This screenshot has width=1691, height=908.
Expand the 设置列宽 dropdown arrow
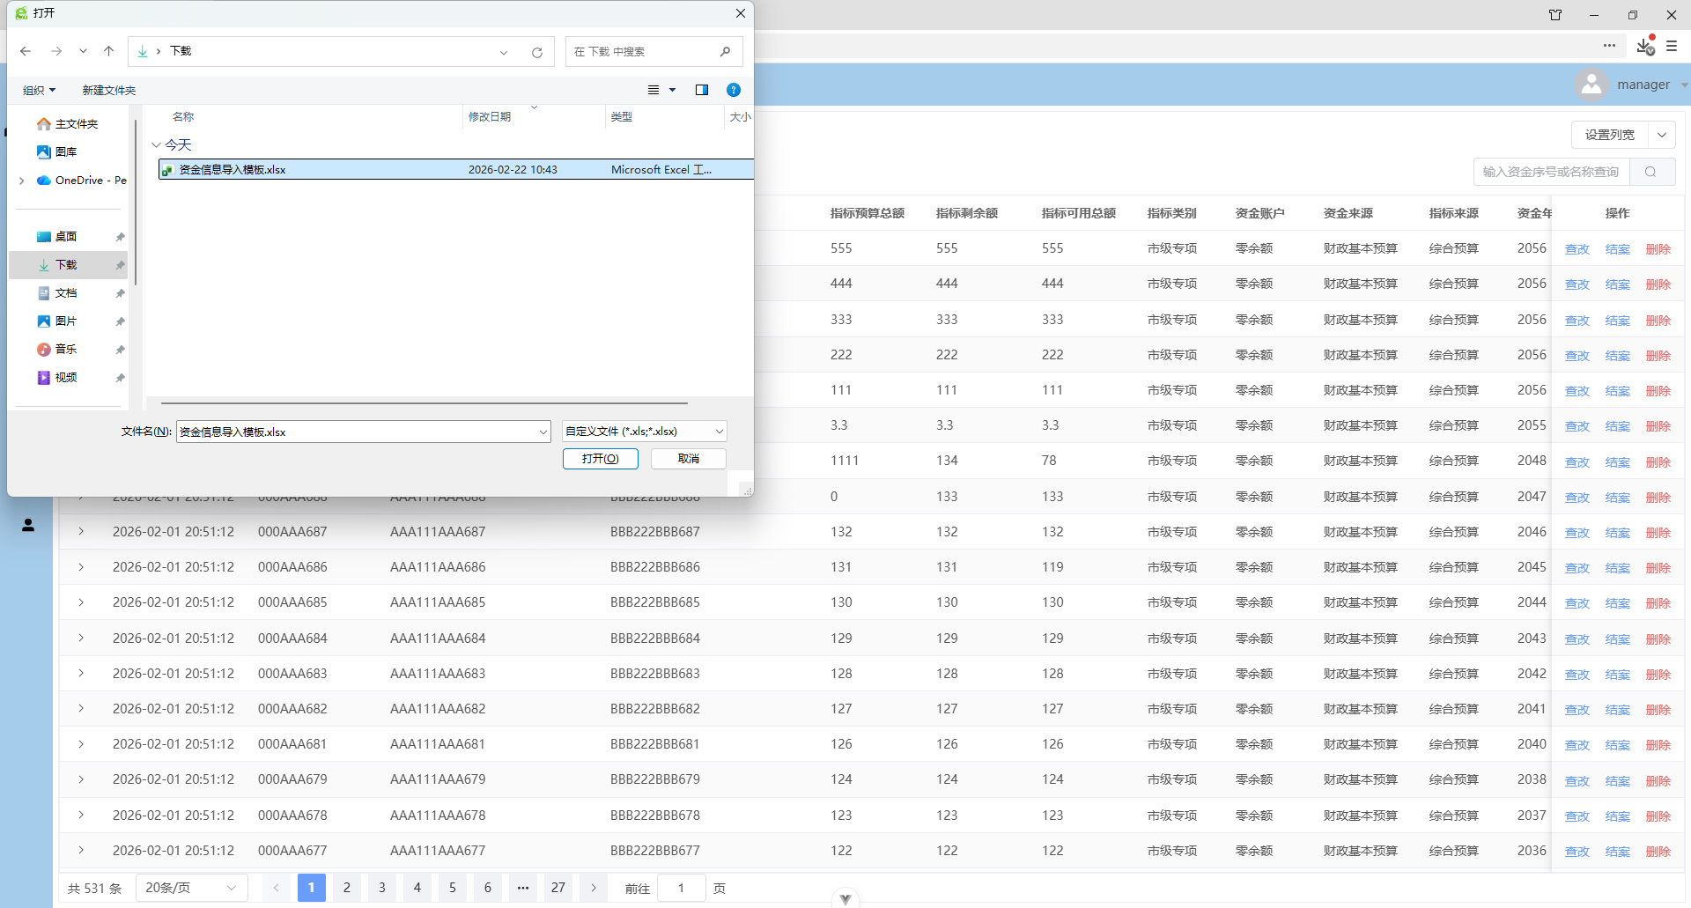(x=1662, y=135)
